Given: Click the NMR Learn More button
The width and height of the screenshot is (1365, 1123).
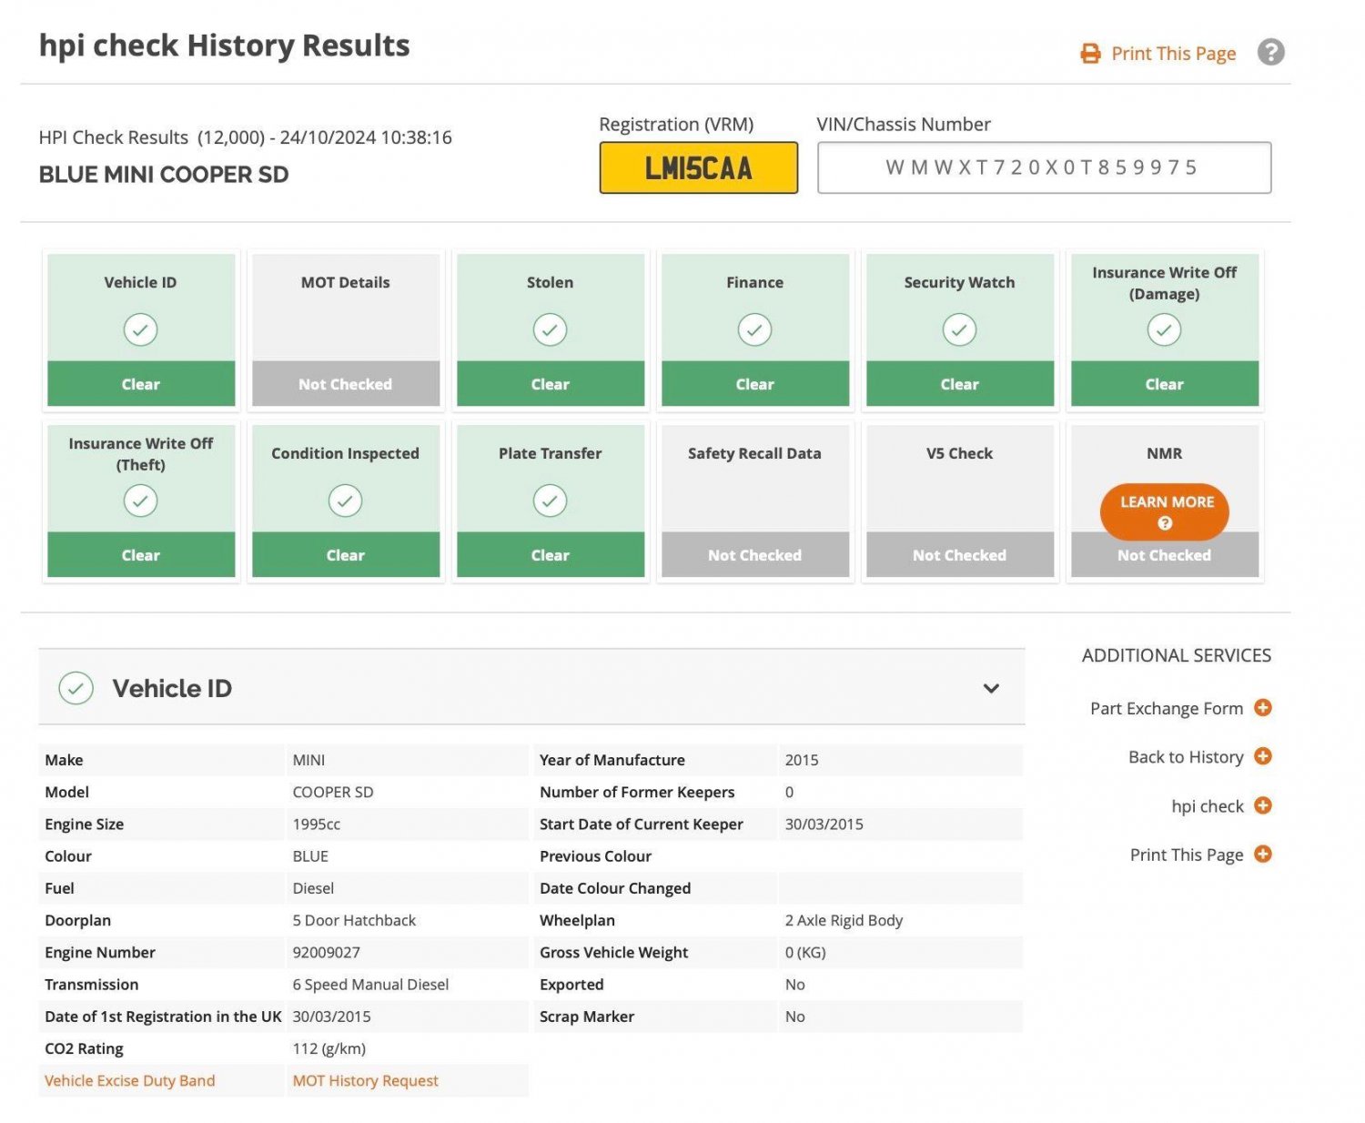Looking at the screenshot, I should coord(1165,511).
